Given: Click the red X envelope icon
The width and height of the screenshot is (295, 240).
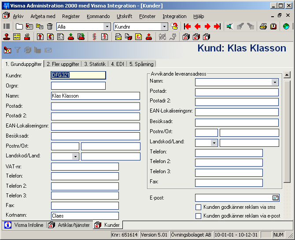Looking at the screenshot, I should [7, 50].
